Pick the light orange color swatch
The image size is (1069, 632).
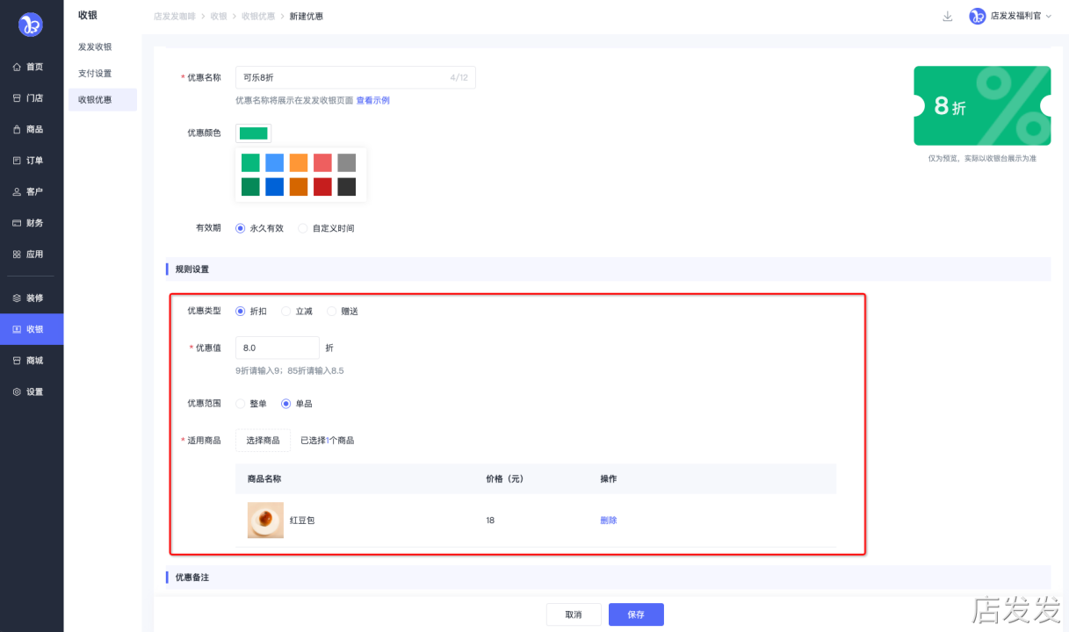tap(299, 162)
